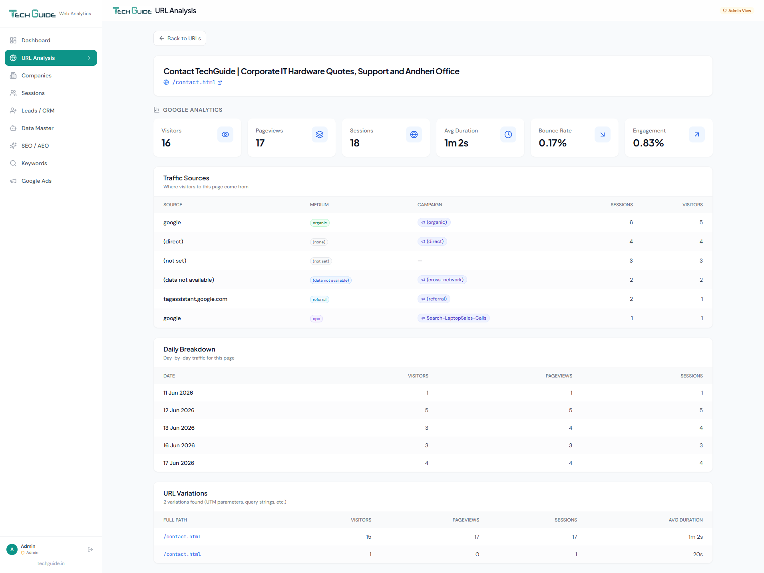Click the (organic) campaign badge
764x573 pixels.
[434, 222]
